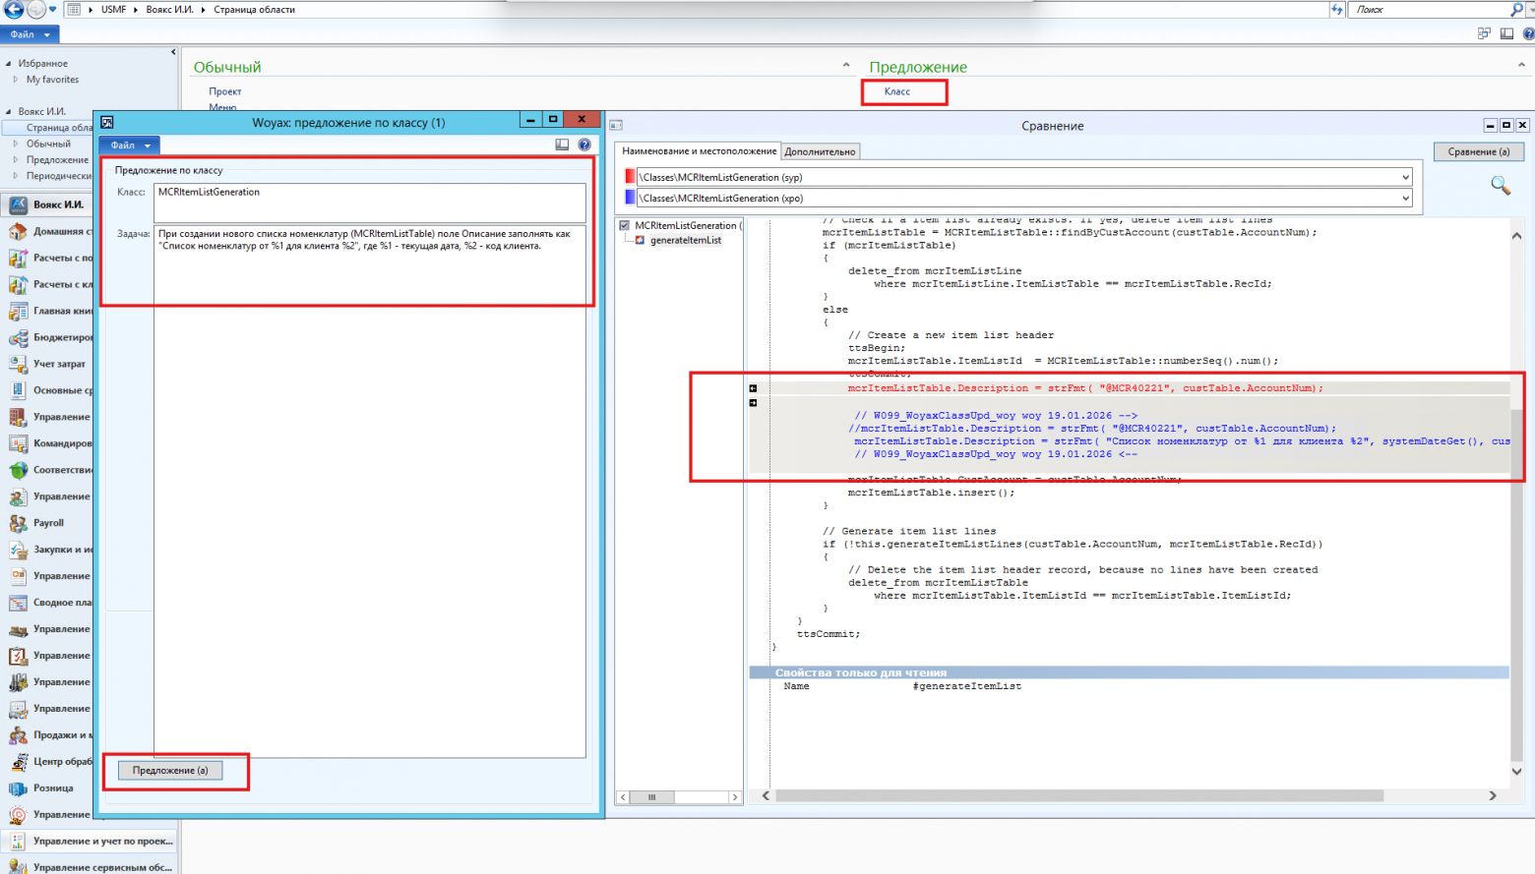The image size is (1535, 874).
Task: Click the code pane vertical scrollbar down arrow
Action: pyautogui.click(x=1516, y=772)
